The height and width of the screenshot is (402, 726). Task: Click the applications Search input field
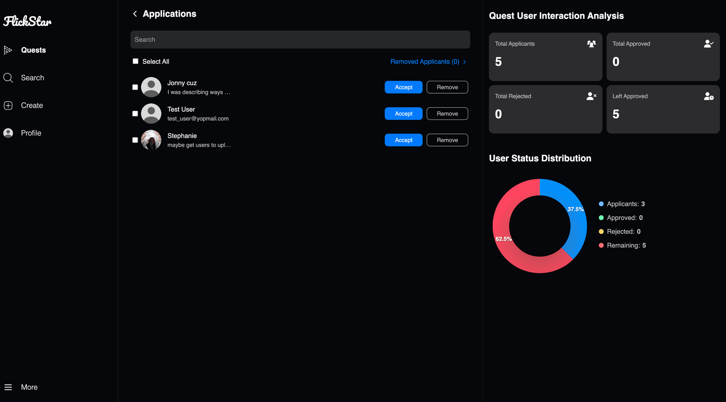point(300,40)
